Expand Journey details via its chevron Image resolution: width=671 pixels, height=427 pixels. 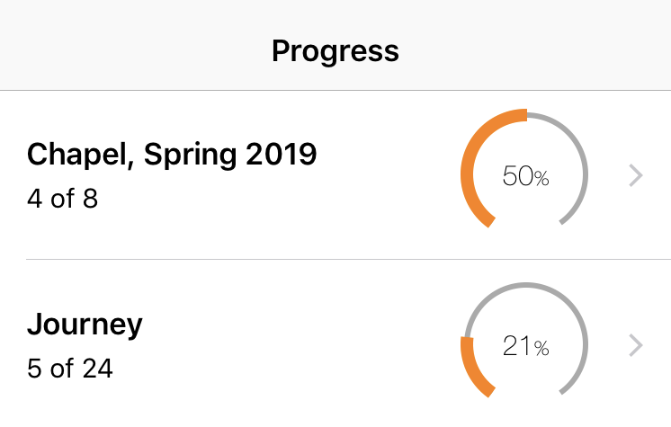pyautogui.click(x=636, y=344)
